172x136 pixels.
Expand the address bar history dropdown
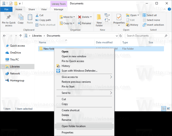[117, 36]
